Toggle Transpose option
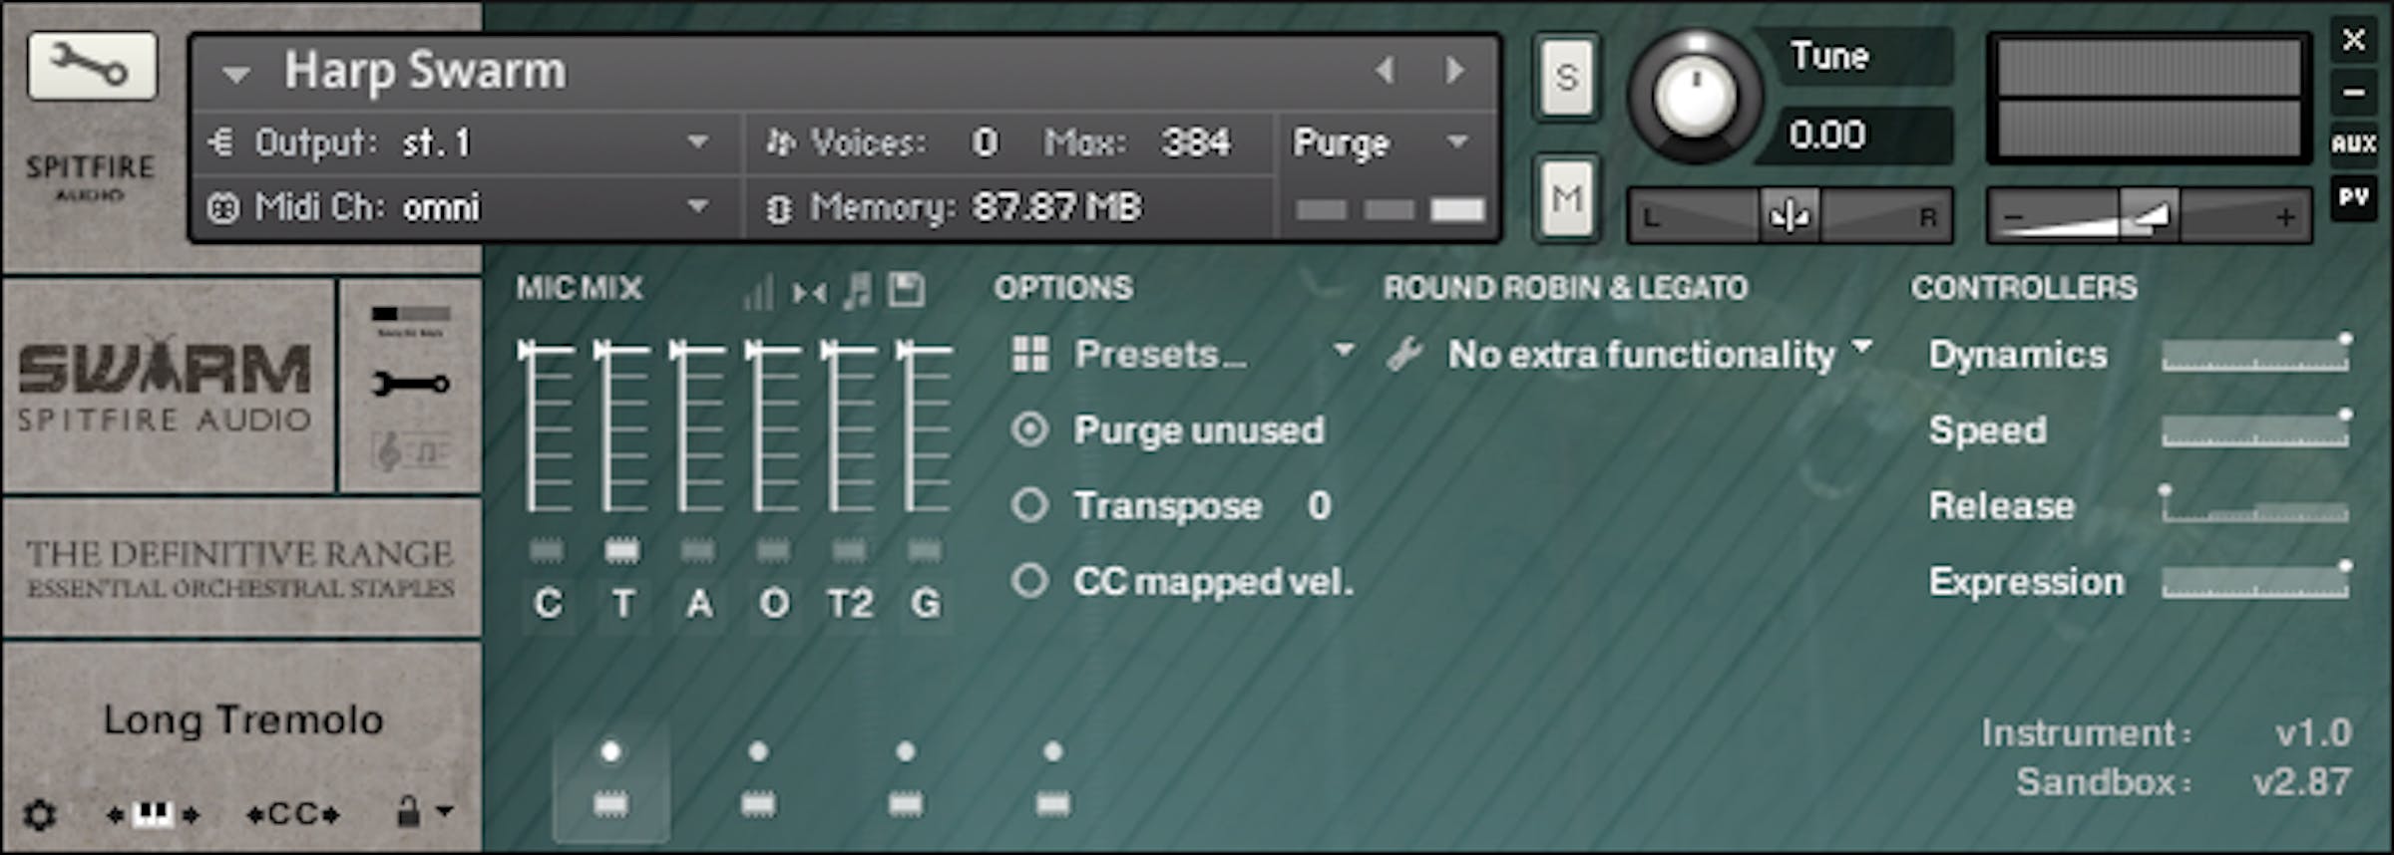Screen dimensions: 2394x855 point(1029,505)
